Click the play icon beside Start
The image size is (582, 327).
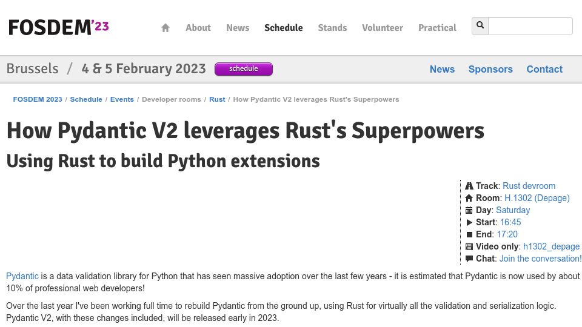tap(469, 222)
